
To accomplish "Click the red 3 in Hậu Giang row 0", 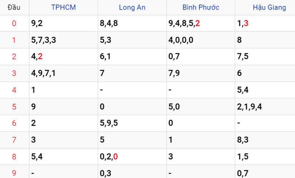I will tap(246, 24).
